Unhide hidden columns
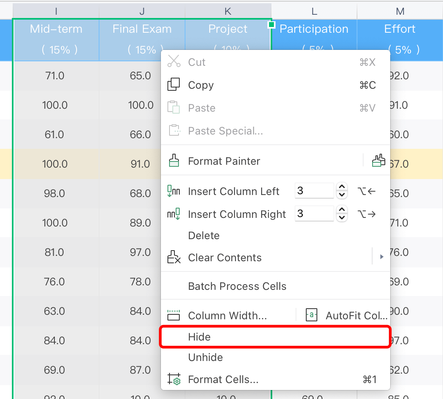 (x=205, y=357)
